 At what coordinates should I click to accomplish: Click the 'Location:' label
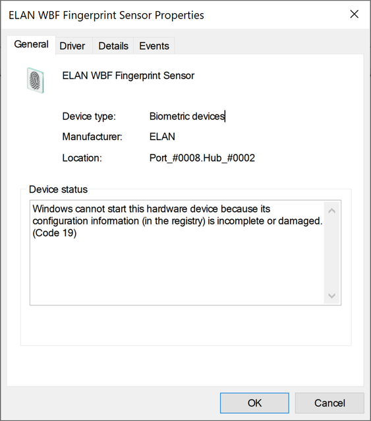(82, 158)
